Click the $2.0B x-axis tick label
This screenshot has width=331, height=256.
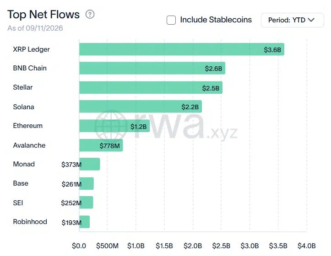tap(193, 245)
